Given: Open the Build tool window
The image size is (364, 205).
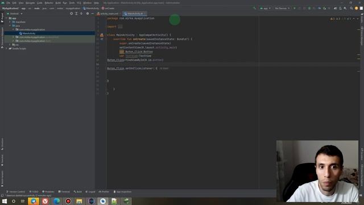Looking at the screenshot, I should tap(78, 192).
